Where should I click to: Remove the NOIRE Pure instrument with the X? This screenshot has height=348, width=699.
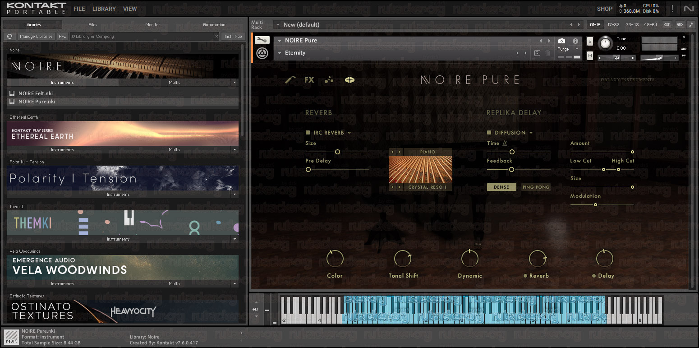(x=684, y=37)
